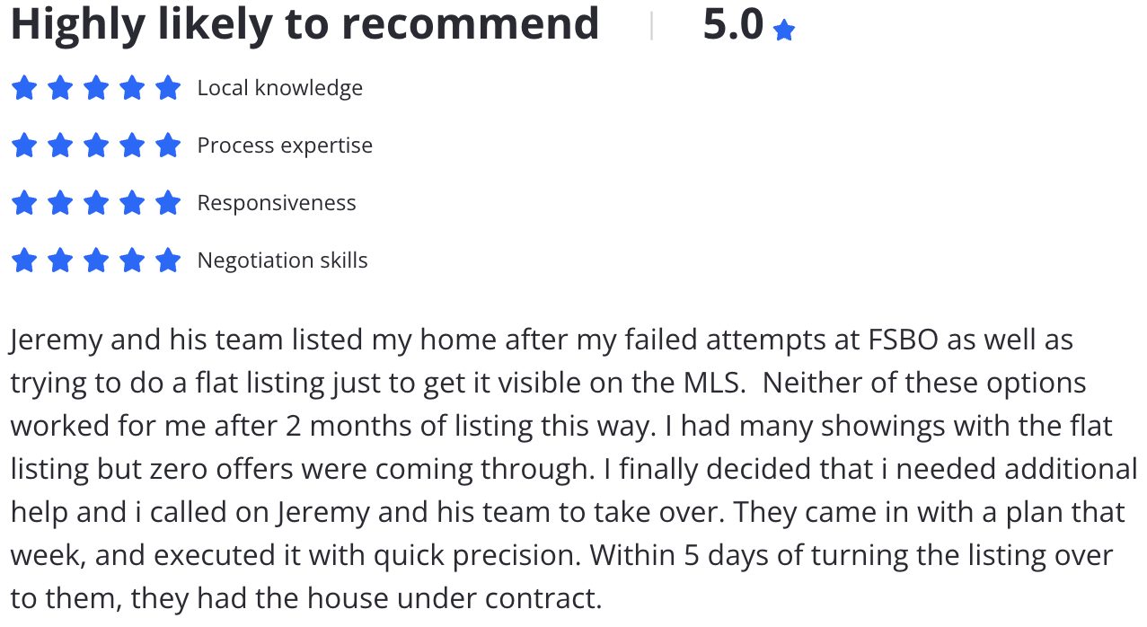The image size is (1147, 627).
Task: Select fifth star of Responsiveness rating
Action: pyautogui.click(x=168, y=203)
